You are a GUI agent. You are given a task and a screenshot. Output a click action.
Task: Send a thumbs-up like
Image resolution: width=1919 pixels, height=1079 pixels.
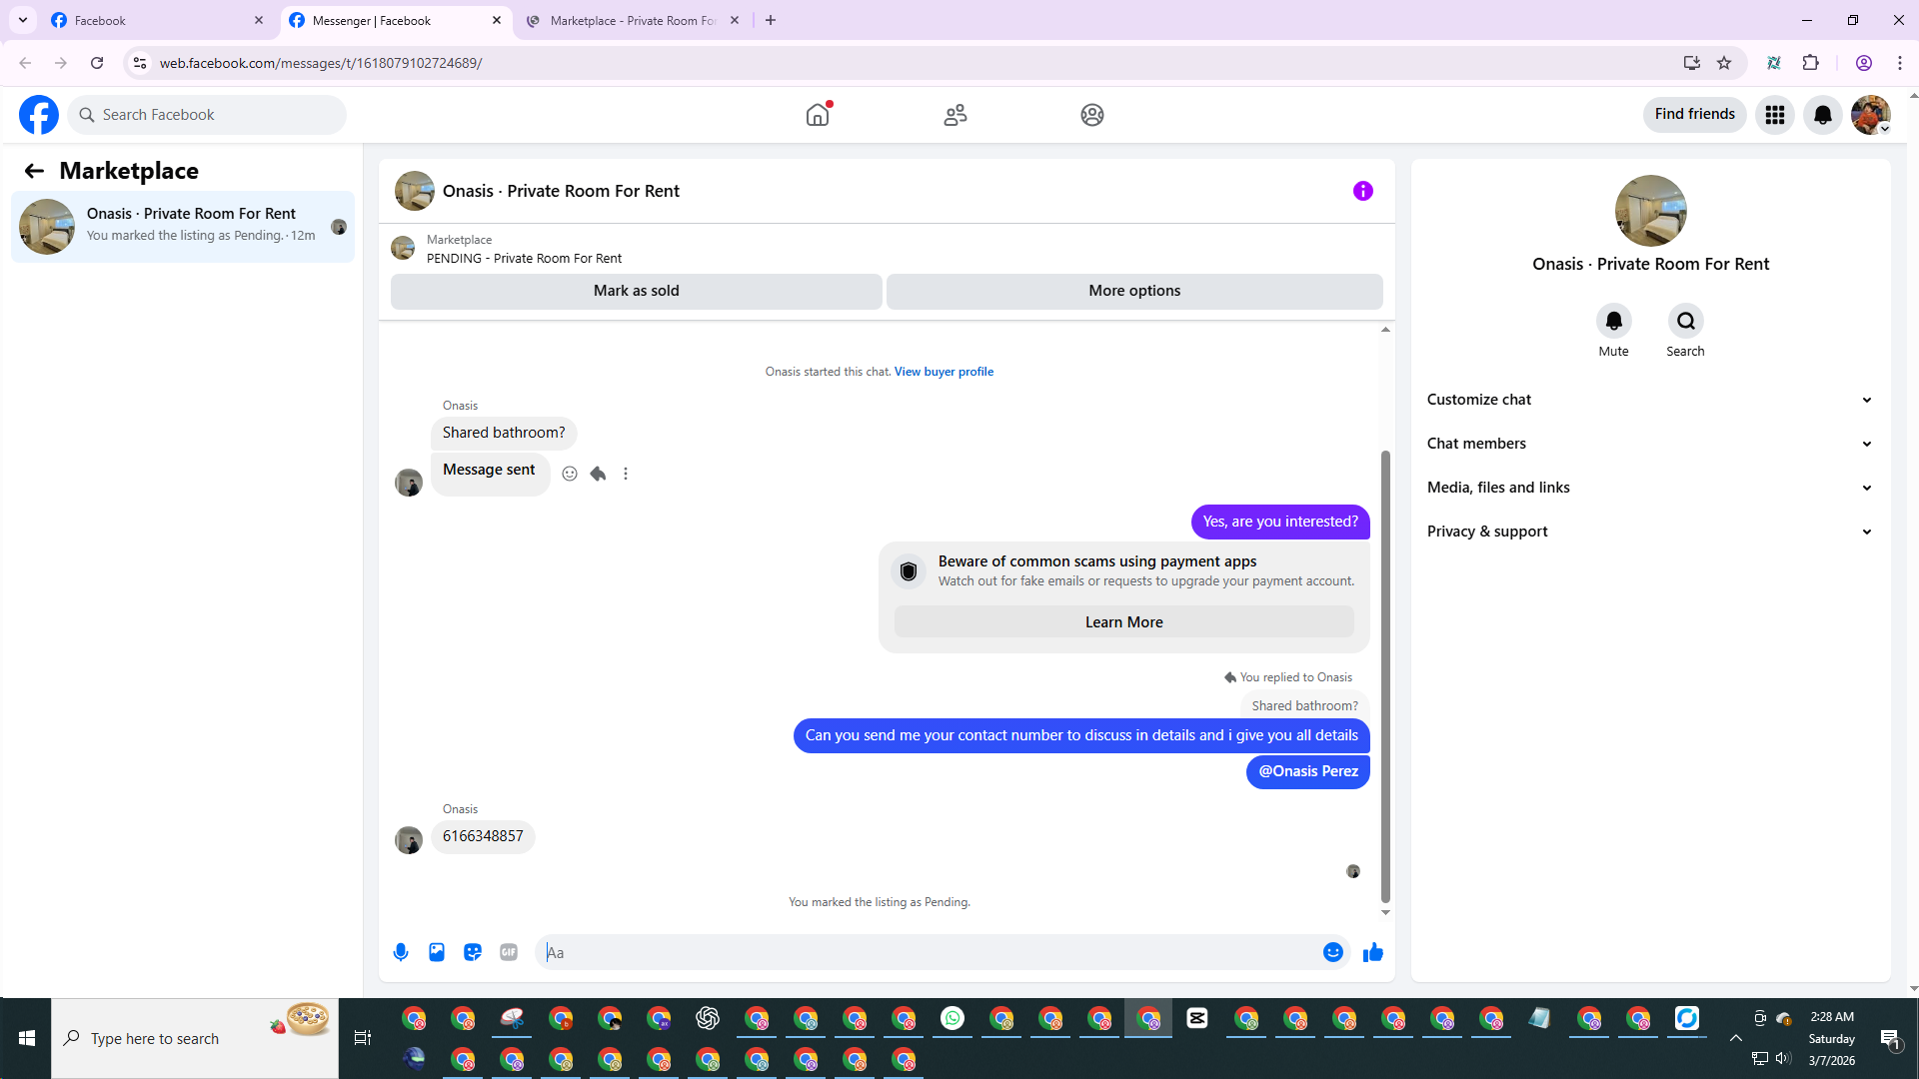click(x=1373, y=952)
